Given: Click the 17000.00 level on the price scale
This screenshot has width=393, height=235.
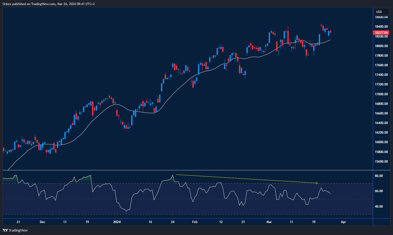Looking at the screenshot, I should pyautogui.click(x=381, y=94).
